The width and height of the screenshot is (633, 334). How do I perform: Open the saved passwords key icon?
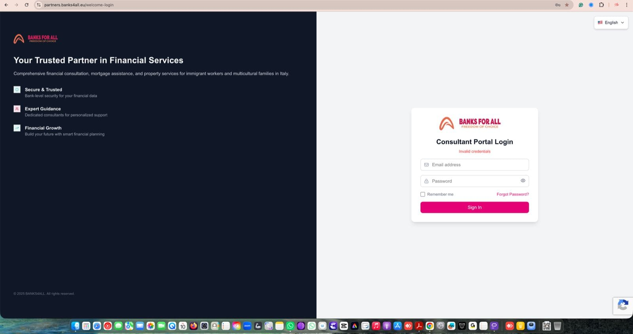click(558, 5)
